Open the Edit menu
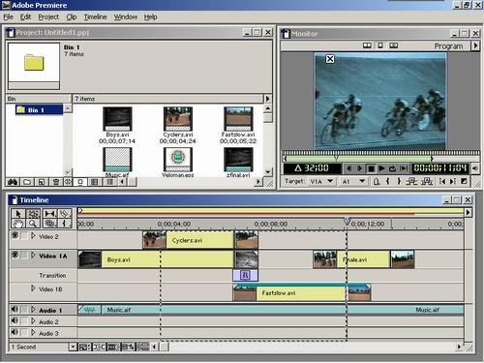This screenshot has width=484, height=363. tap(25, 16)
